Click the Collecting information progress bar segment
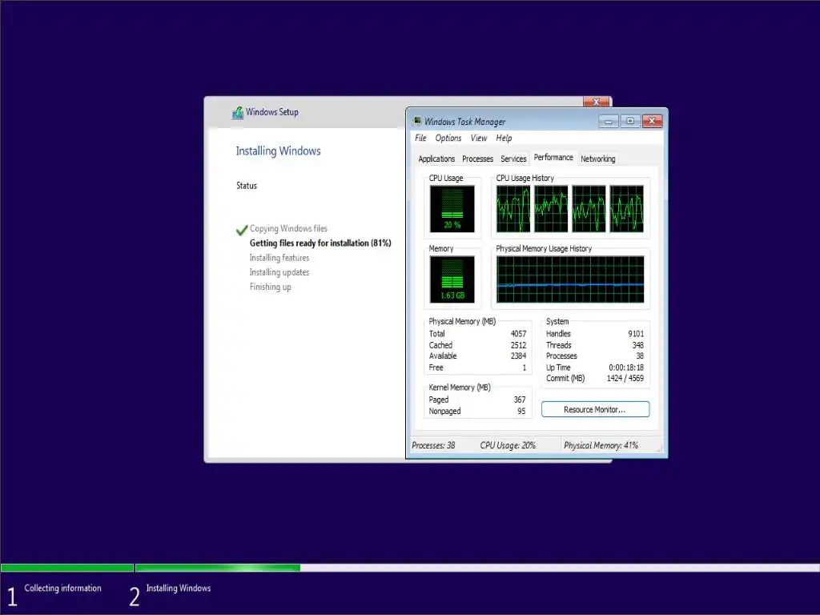This screenshot has height=615, width=820. 67,568
